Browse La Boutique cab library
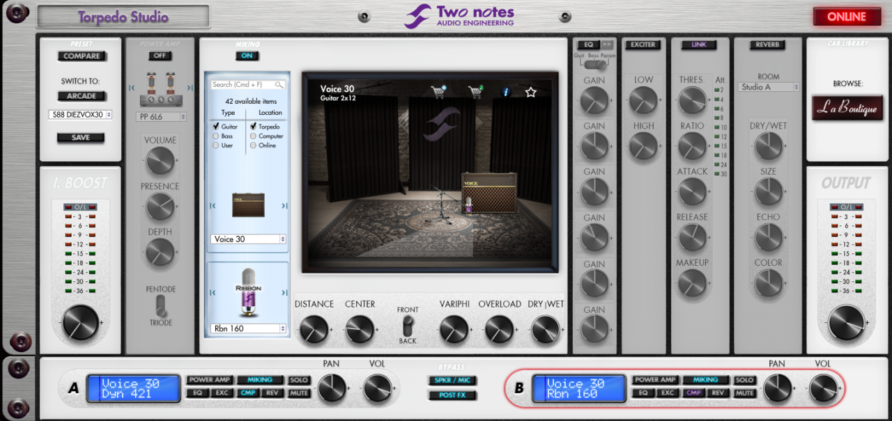892x421 pixels. [847, 109]
